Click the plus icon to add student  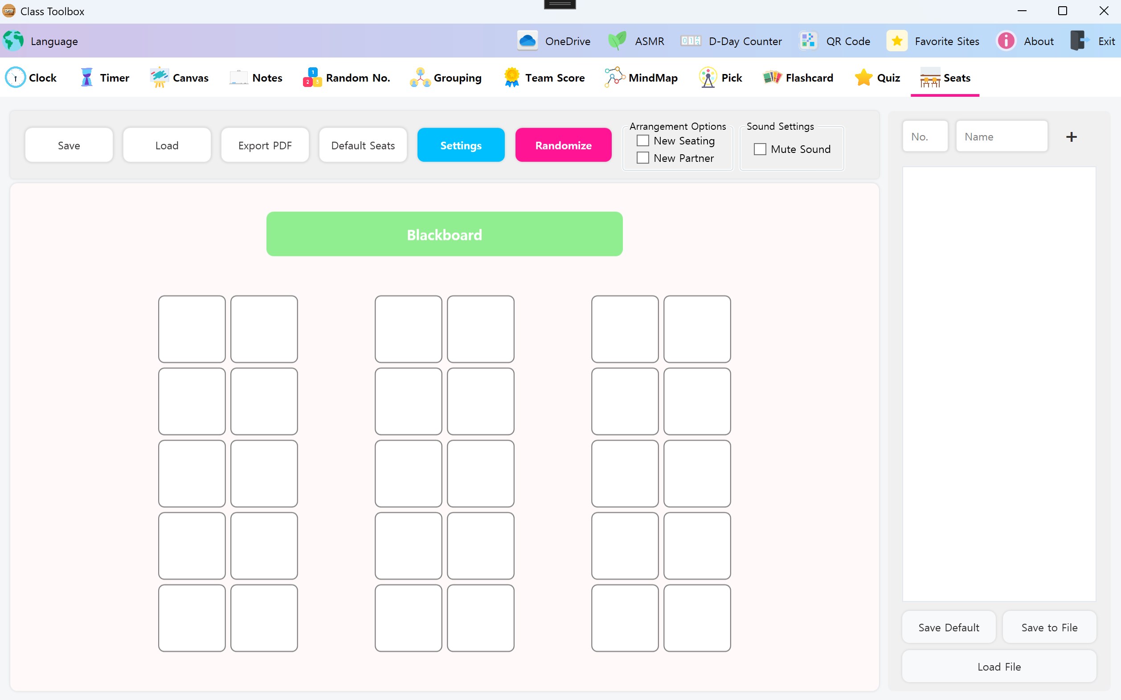pyautogui.click(x=1071, y=136)
